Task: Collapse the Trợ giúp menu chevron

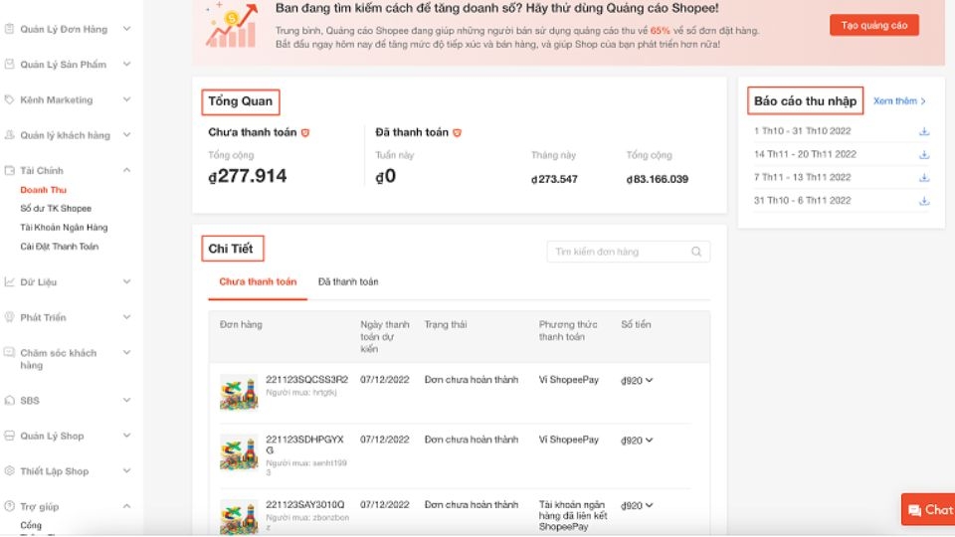Action: point(126,506)
